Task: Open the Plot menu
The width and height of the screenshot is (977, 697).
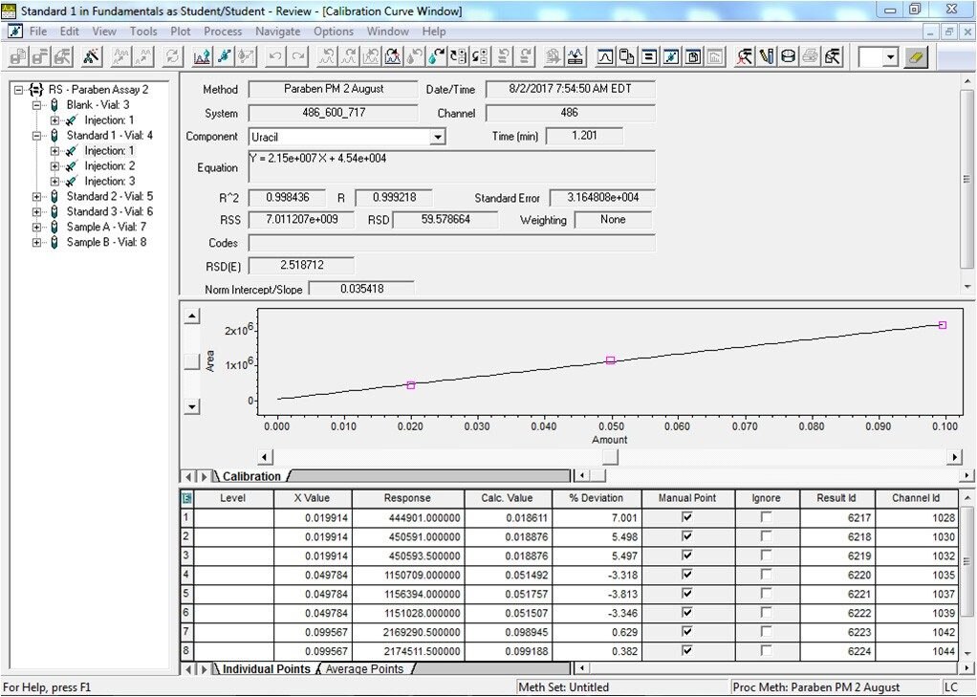Action: 181,32
